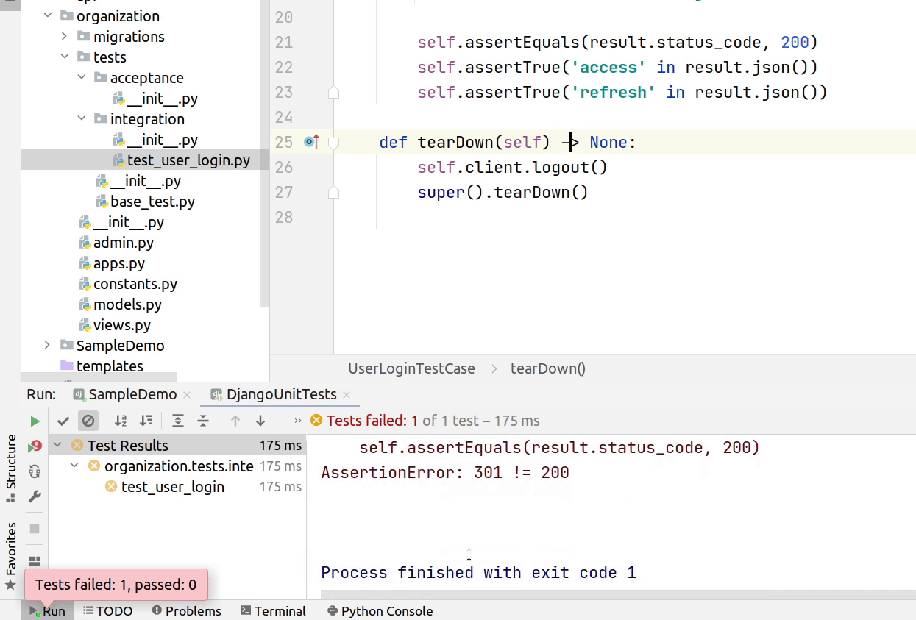Open models.py in project tree

[127, 304]
